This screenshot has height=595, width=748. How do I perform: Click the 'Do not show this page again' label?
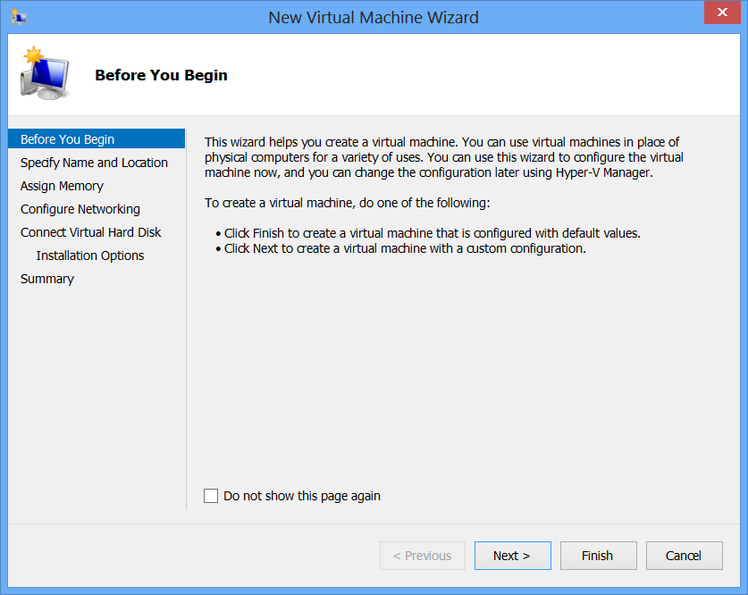(302, 496)
